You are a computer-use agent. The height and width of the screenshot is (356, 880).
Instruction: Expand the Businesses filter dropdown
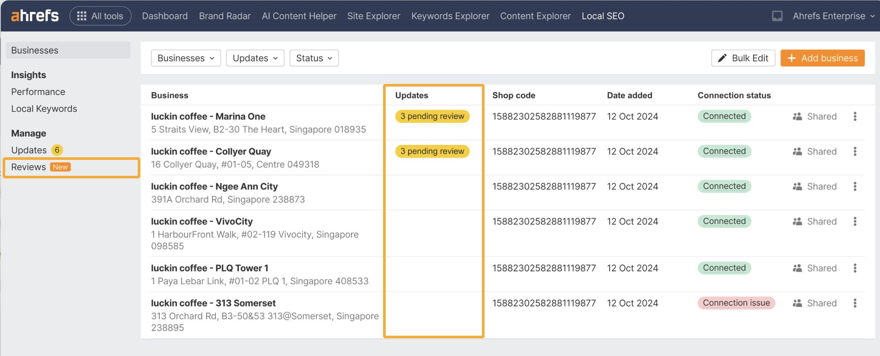[186, 58]
